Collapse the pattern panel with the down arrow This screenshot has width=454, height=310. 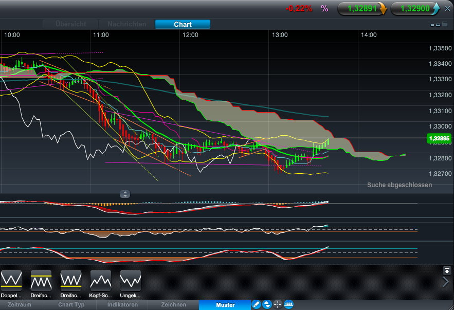(x=446, y=270)
